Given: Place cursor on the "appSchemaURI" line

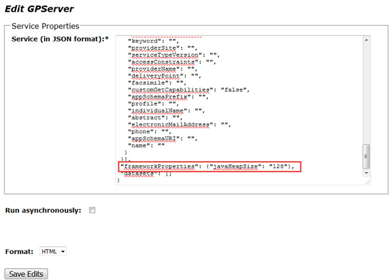Looking at the screenshot, I should [153, 138].
